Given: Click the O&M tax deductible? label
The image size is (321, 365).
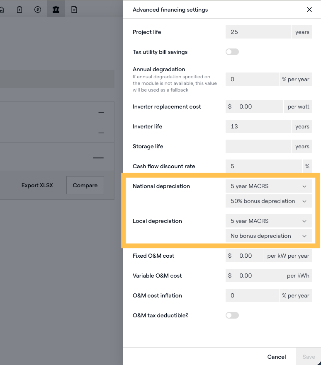Looking at the screenshot, I should coord(160,315).
